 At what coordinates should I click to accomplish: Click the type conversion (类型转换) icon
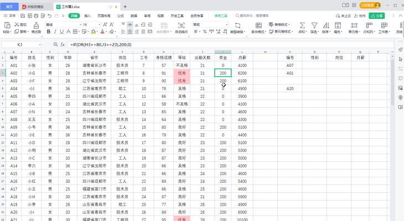coord(237,25)
